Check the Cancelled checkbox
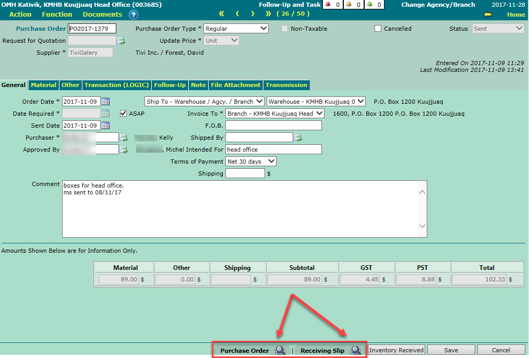Viewport: 529px width, 358px height. pyautogui.click(x=378, y=29)
